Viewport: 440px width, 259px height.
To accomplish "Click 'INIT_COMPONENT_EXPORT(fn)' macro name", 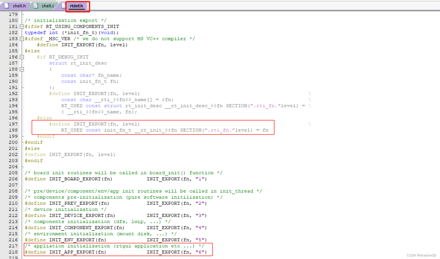I will point(87,228).
